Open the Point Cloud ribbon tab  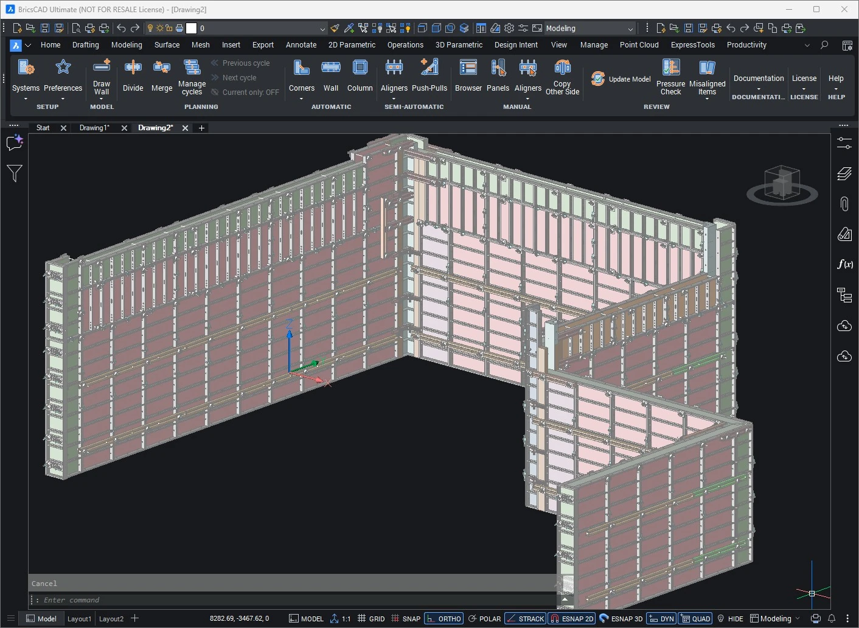pyautogui.click(x=639, y=45)
